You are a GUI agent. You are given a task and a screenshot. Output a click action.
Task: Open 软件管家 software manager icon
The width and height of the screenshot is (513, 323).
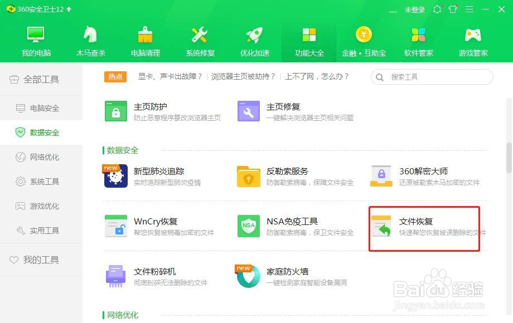coord(418,35)
